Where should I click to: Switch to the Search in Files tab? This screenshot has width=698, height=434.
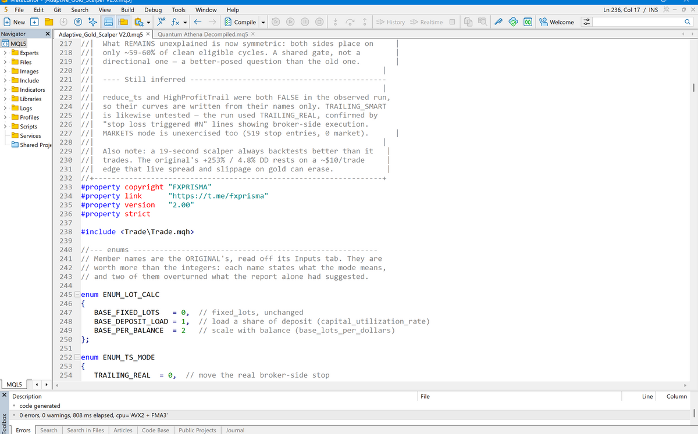86,430
